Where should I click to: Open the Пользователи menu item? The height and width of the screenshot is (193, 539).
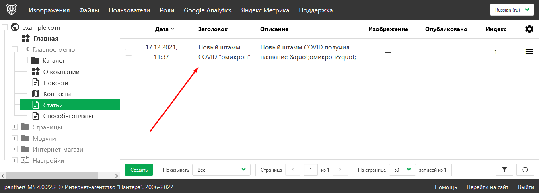coord(129,10)
